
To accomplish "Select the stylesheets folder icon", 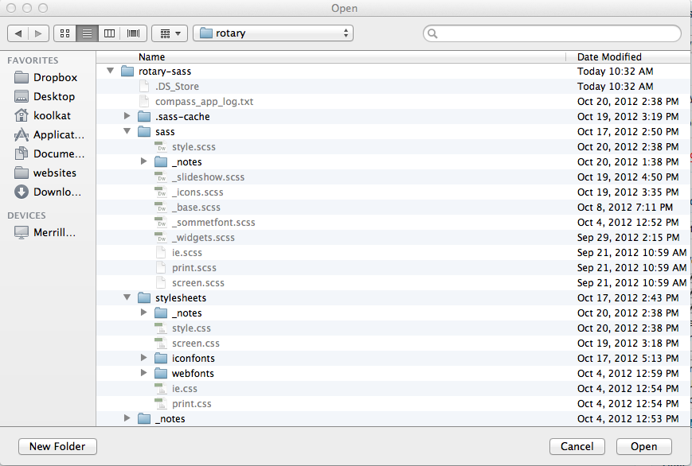I will coord(144,298).
